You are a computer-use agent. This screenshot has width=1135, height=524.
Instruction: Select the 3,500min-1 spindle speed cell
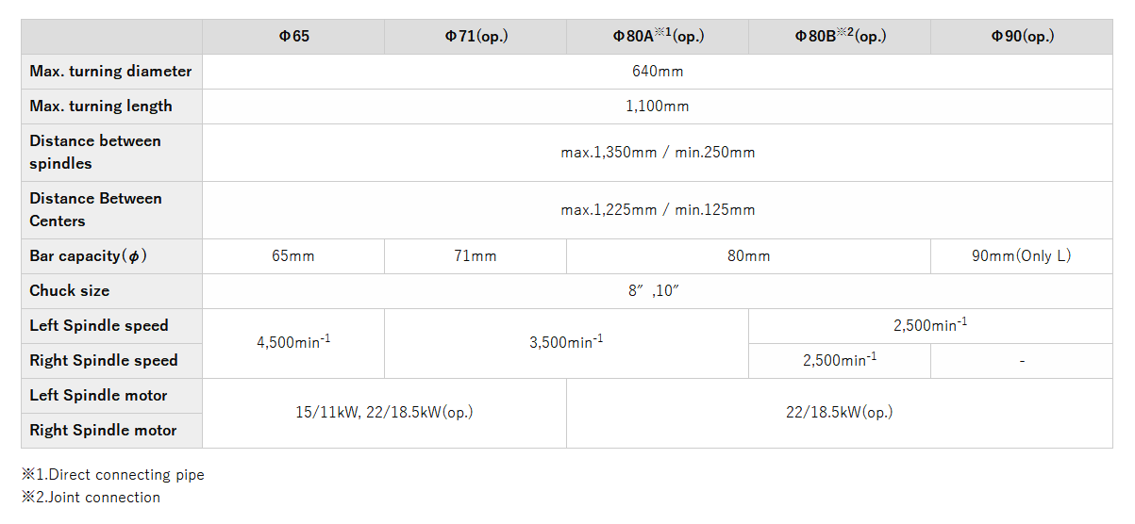(x=566, y=343)
